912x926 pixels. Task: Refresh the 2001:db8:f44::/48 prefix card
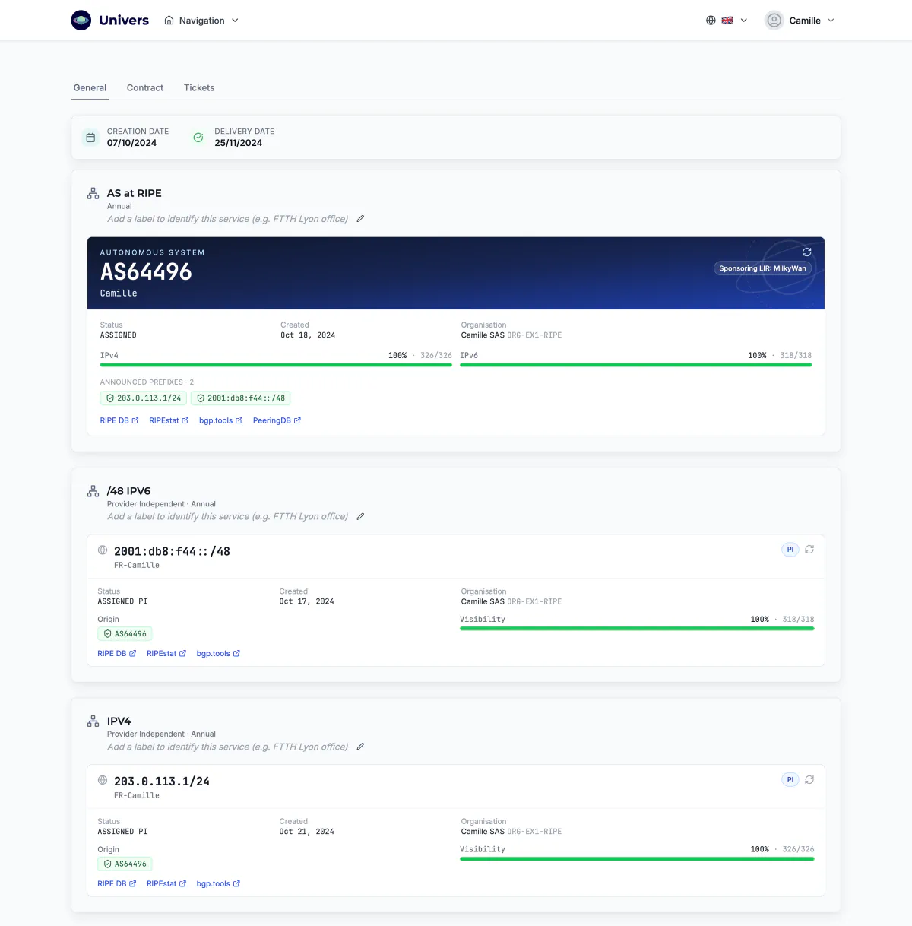[809, 550]
